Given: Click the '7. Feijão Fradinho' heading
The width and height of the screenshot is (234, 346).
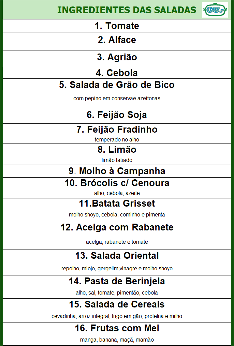Looking at the screenshot, I should point(117,129).
